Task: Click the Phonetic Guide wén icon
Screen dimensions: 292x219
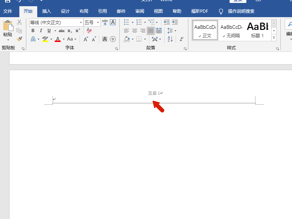Action: 105,22
